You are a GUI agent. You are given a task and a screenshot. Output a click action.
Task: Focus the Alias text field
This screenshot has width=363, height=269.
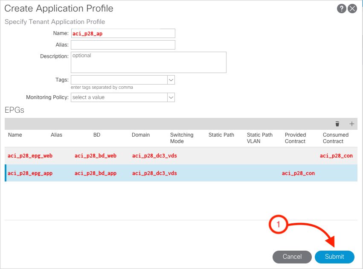click(123, 45)
